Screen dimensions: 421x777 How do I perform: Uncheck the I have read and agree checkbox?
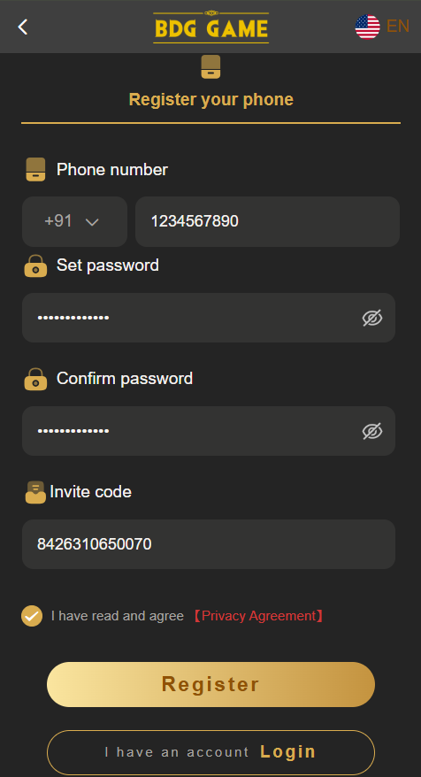32,616
